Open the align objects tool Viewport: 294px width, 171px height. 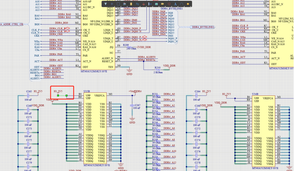(x=125, y=4)
